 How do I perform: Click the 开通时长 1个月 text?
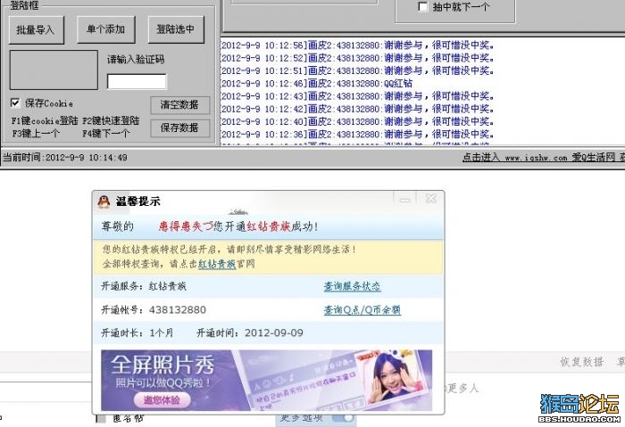pyautogui.click(x=137, y=333)
